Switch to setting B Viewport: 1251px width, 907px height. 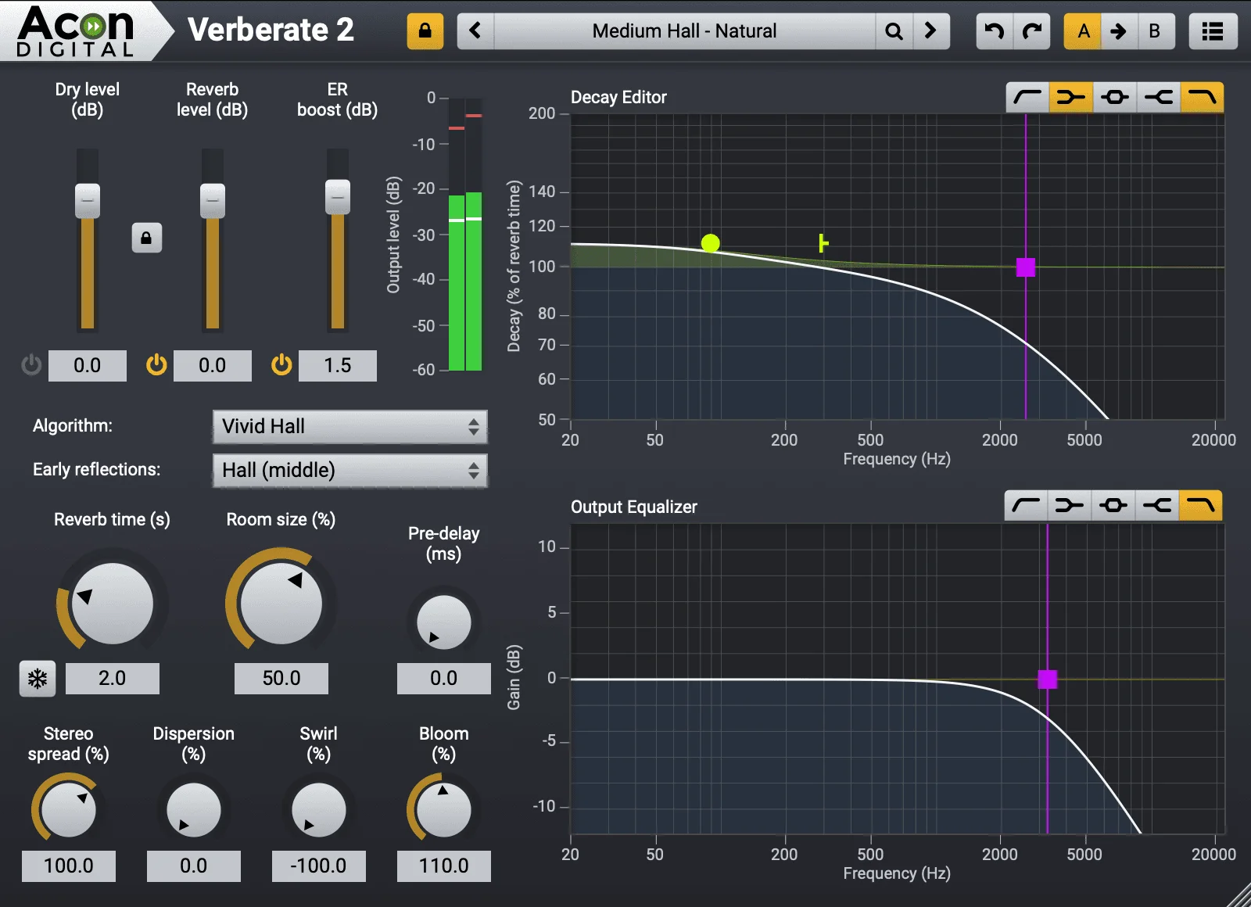click(x=1155, y=31)
